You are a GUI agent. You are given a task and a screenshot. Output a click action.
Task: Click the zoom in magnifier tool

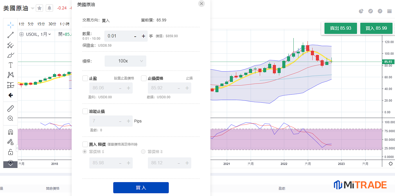[11, 119]
